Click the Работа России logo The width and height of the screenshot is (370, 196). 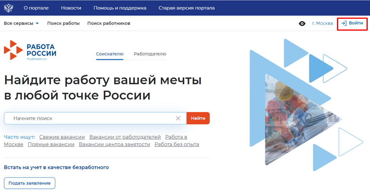tap(30, 50)
